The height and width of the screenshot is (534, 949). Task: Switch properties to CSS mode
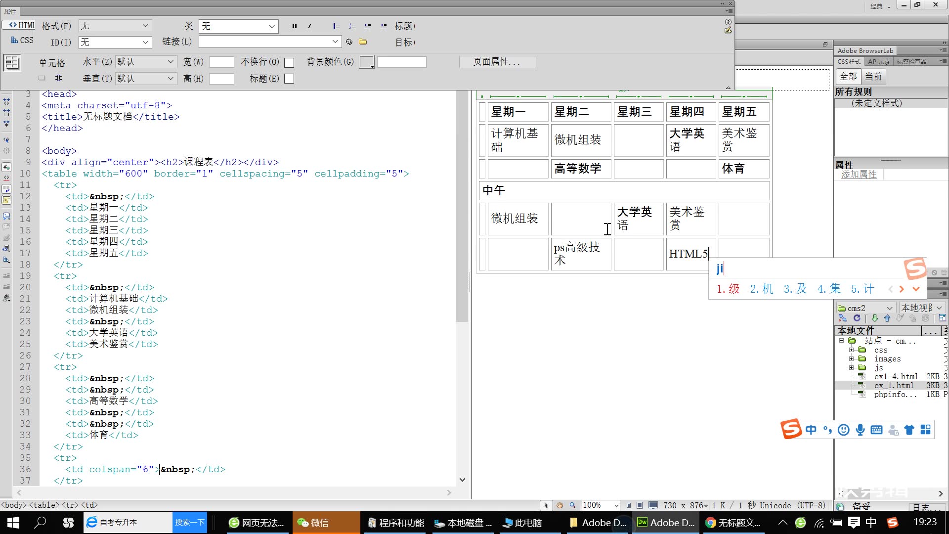tap(22, 40)
